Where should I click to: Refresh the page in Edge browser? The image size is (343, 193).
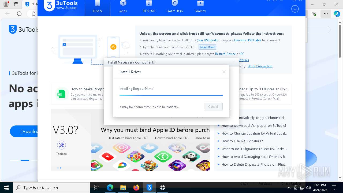[x=19, y=14]
